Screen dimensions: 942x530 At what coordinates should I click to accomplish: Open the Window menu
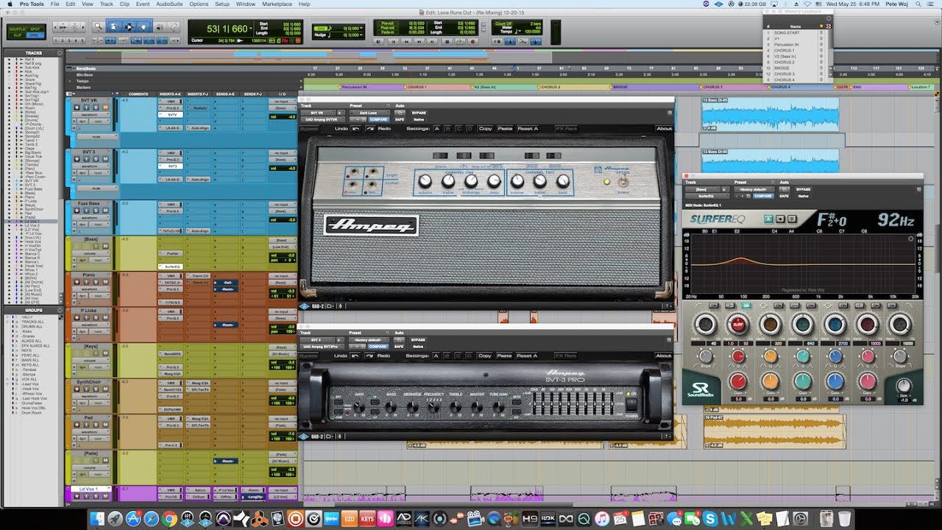click(x=245, y=4)
